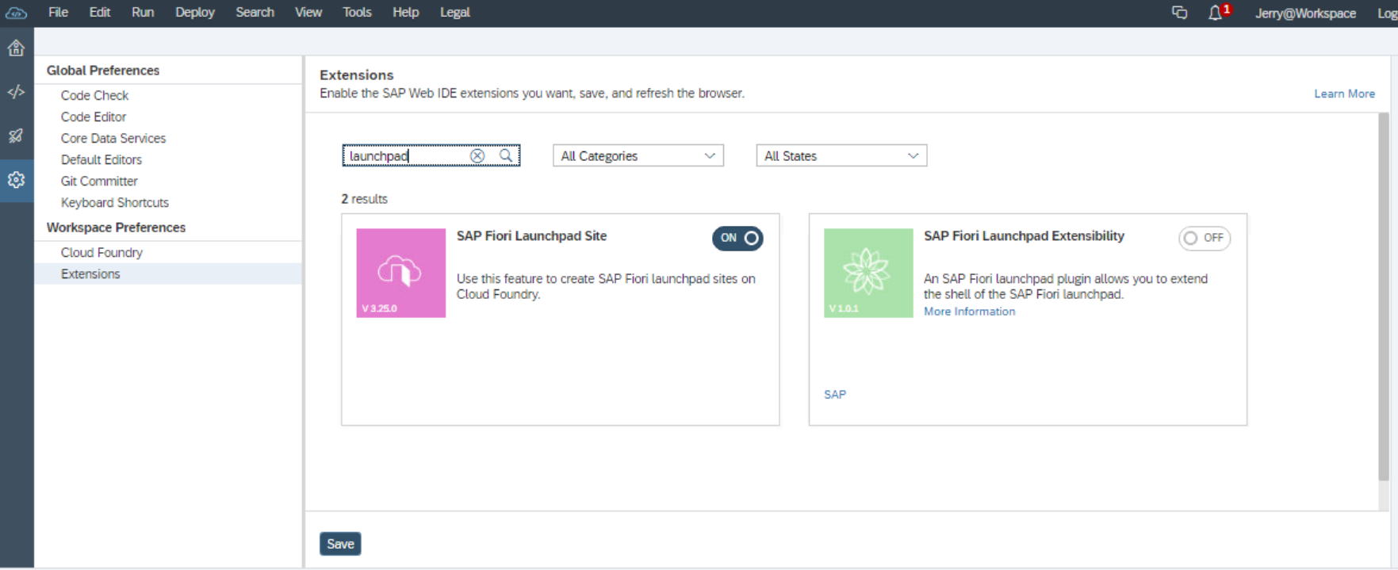The width and height of the screenshot is (1398, 570).
Task: Open the feedback chat icon
Action: click(1179, 13)
